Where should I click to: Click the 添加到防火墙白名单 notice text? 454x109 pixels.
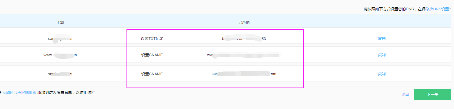(66, 92)
